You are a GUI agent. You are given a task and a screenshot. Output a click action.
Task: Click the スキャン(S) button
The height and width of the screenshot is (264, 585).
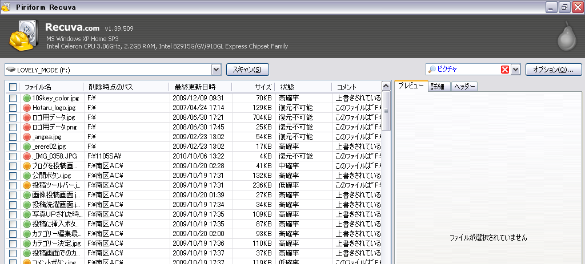click(x=247, y=69)
